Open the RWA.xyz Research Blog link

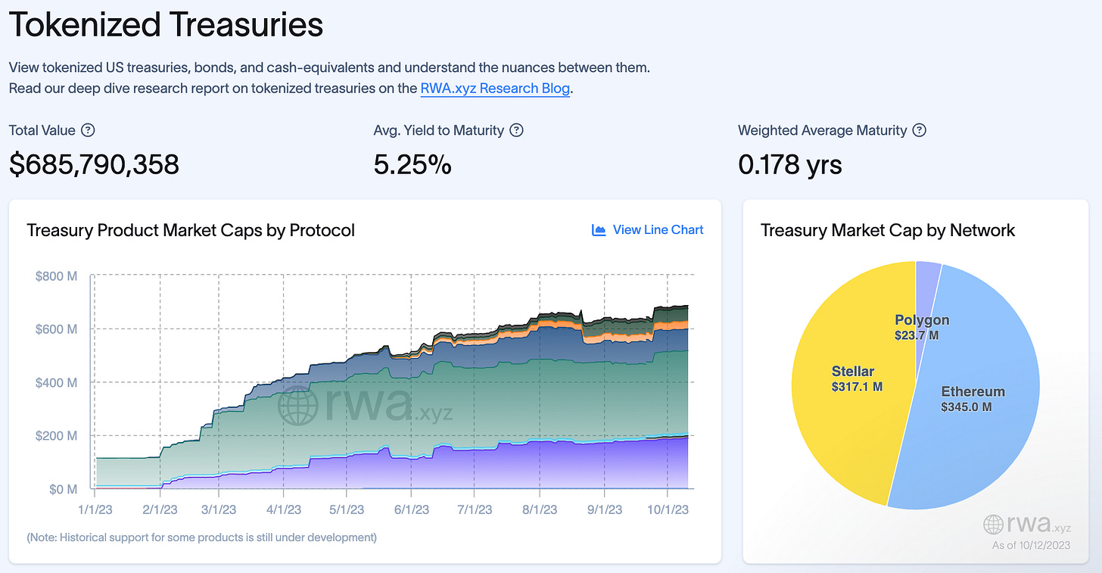[x=495, y=89]
